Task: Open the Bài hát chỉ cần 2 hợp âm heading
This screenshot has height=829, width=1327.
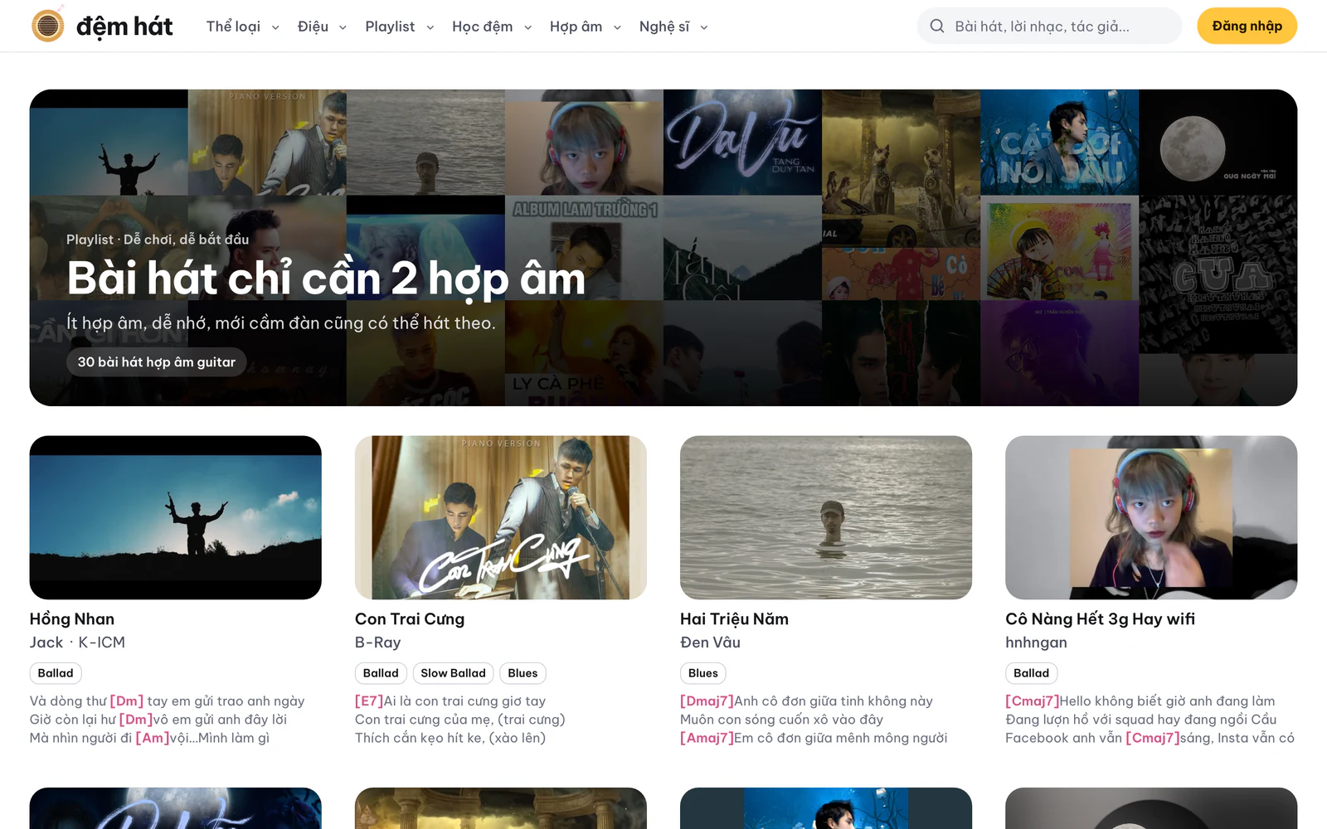Action: point(326,279)
